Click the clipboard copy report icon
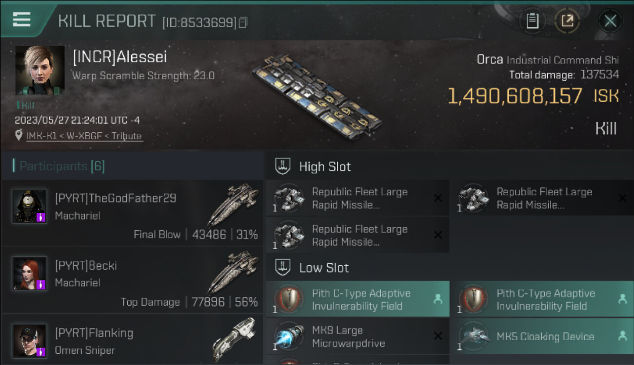 (532, 21)
